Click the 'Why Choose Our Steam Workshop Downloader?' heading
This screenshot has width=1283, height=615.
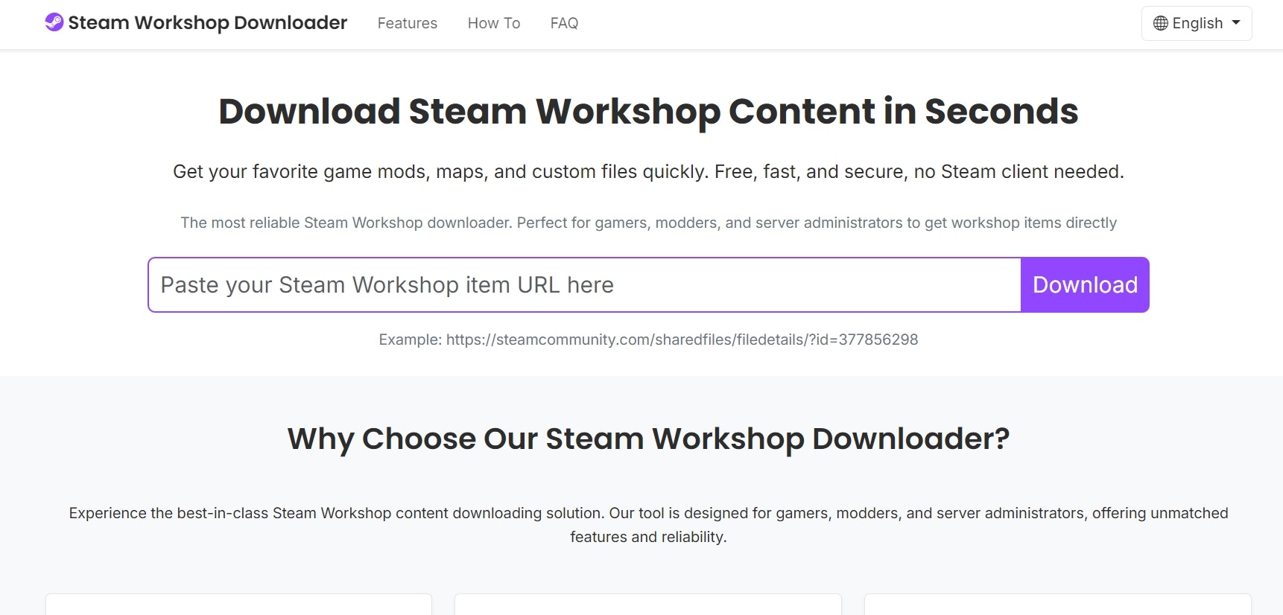tap(648, 439)
